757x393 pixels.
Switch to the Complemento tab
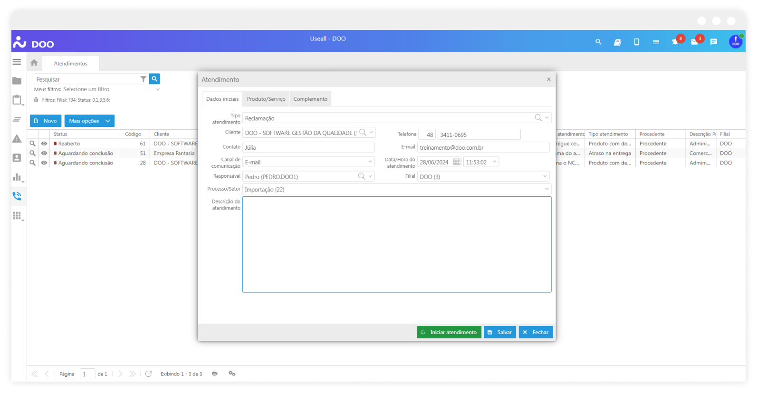tap(310, 99)
